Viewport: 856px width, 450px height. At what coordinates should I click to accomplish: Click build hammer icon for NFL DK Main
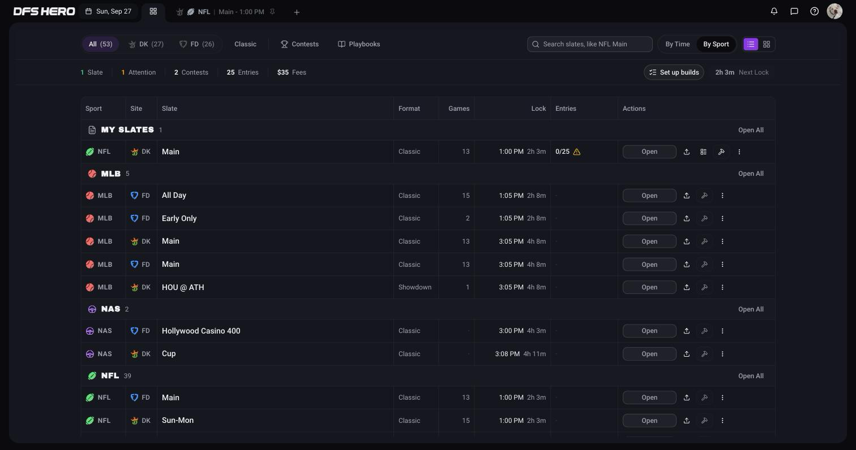721,152
